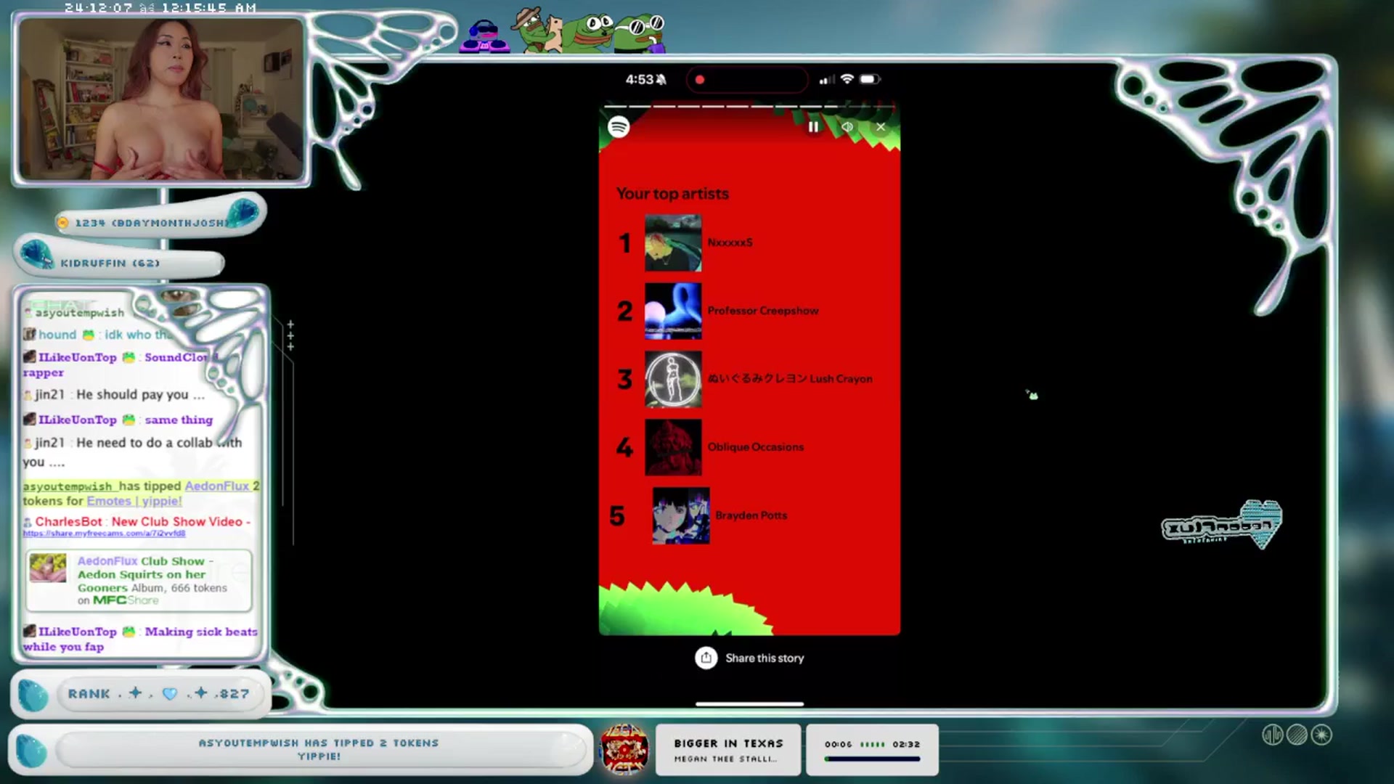
Task: Click the RANK .827 badge
Action: pyautogui.click(x=141, y=694)
